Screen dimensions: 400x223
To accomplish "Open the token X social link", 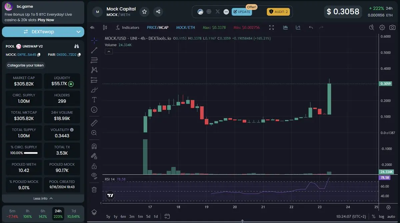I will [x=218, y=12].
